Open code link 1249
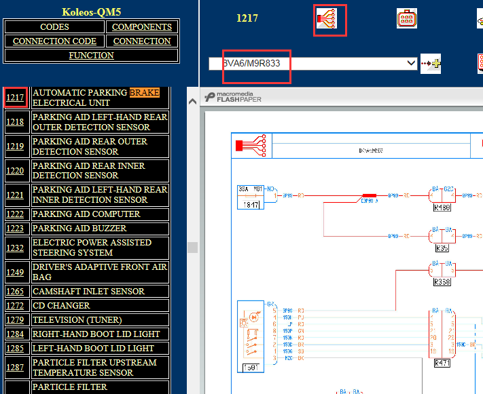 [x=15, y=272]
